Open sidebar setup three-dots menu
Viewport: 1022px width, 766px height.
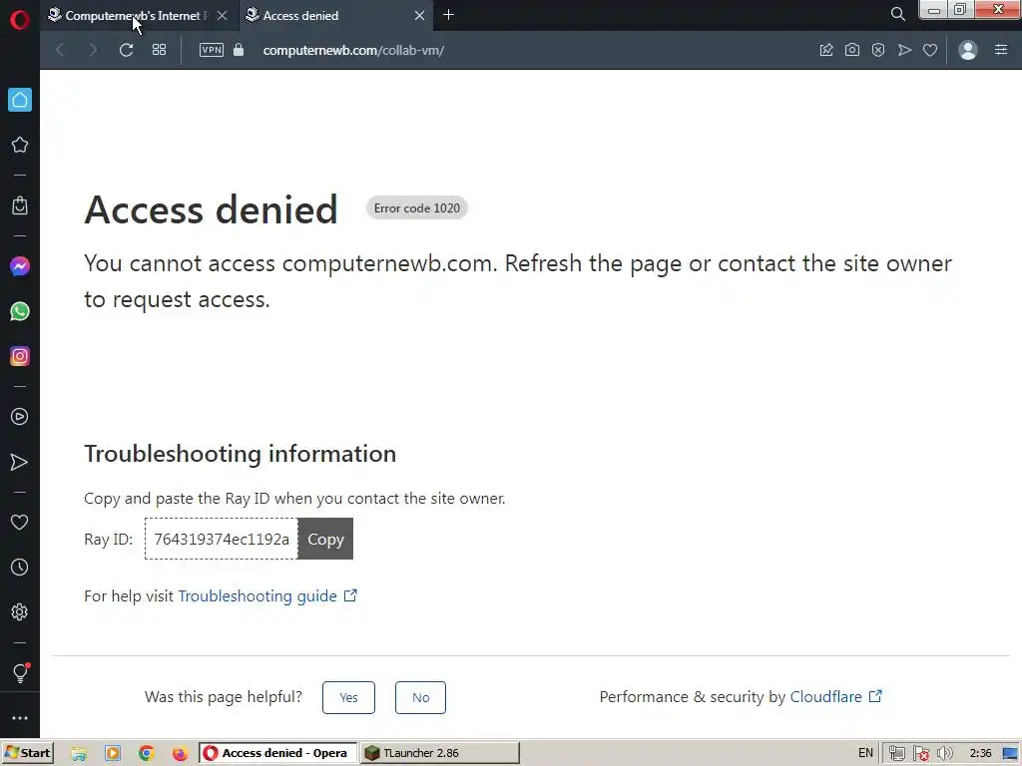pyautogui.click(x=20, y=718)
